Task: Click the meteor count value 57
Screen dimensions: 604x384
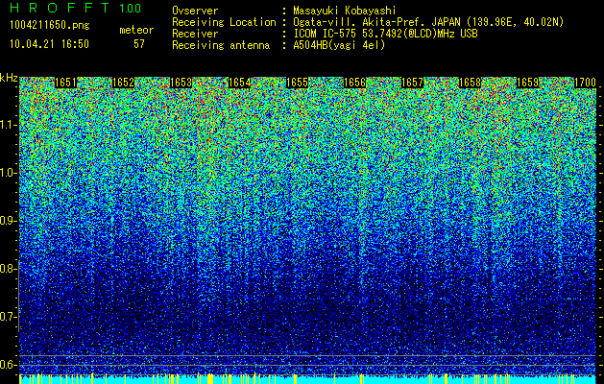Action: point(139,44)
